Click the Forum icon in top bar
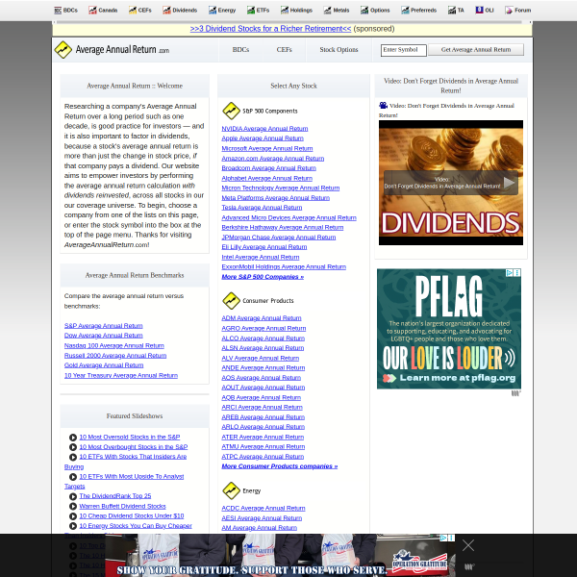The image size is (577, 577). pyautogui.click(x=509, y=11)
